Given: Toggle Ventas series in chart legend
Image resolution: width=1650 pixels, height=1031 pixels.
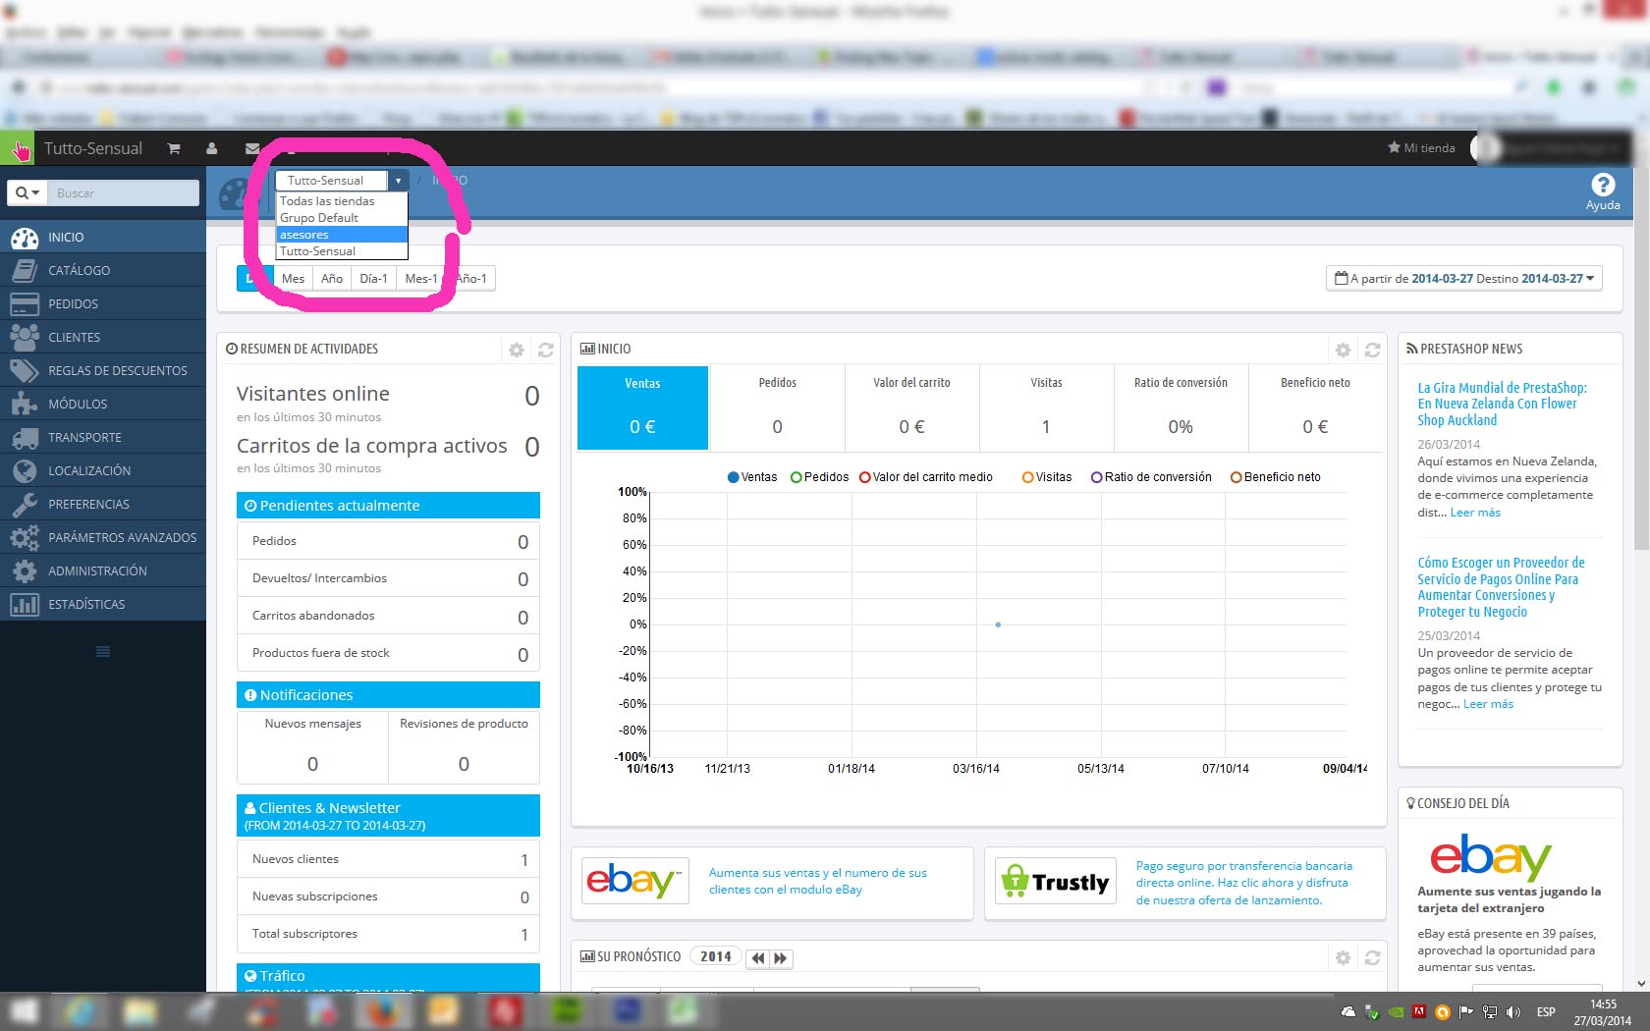Looking at the screenshot, I should pyautogui.click(x=752, y=477).
